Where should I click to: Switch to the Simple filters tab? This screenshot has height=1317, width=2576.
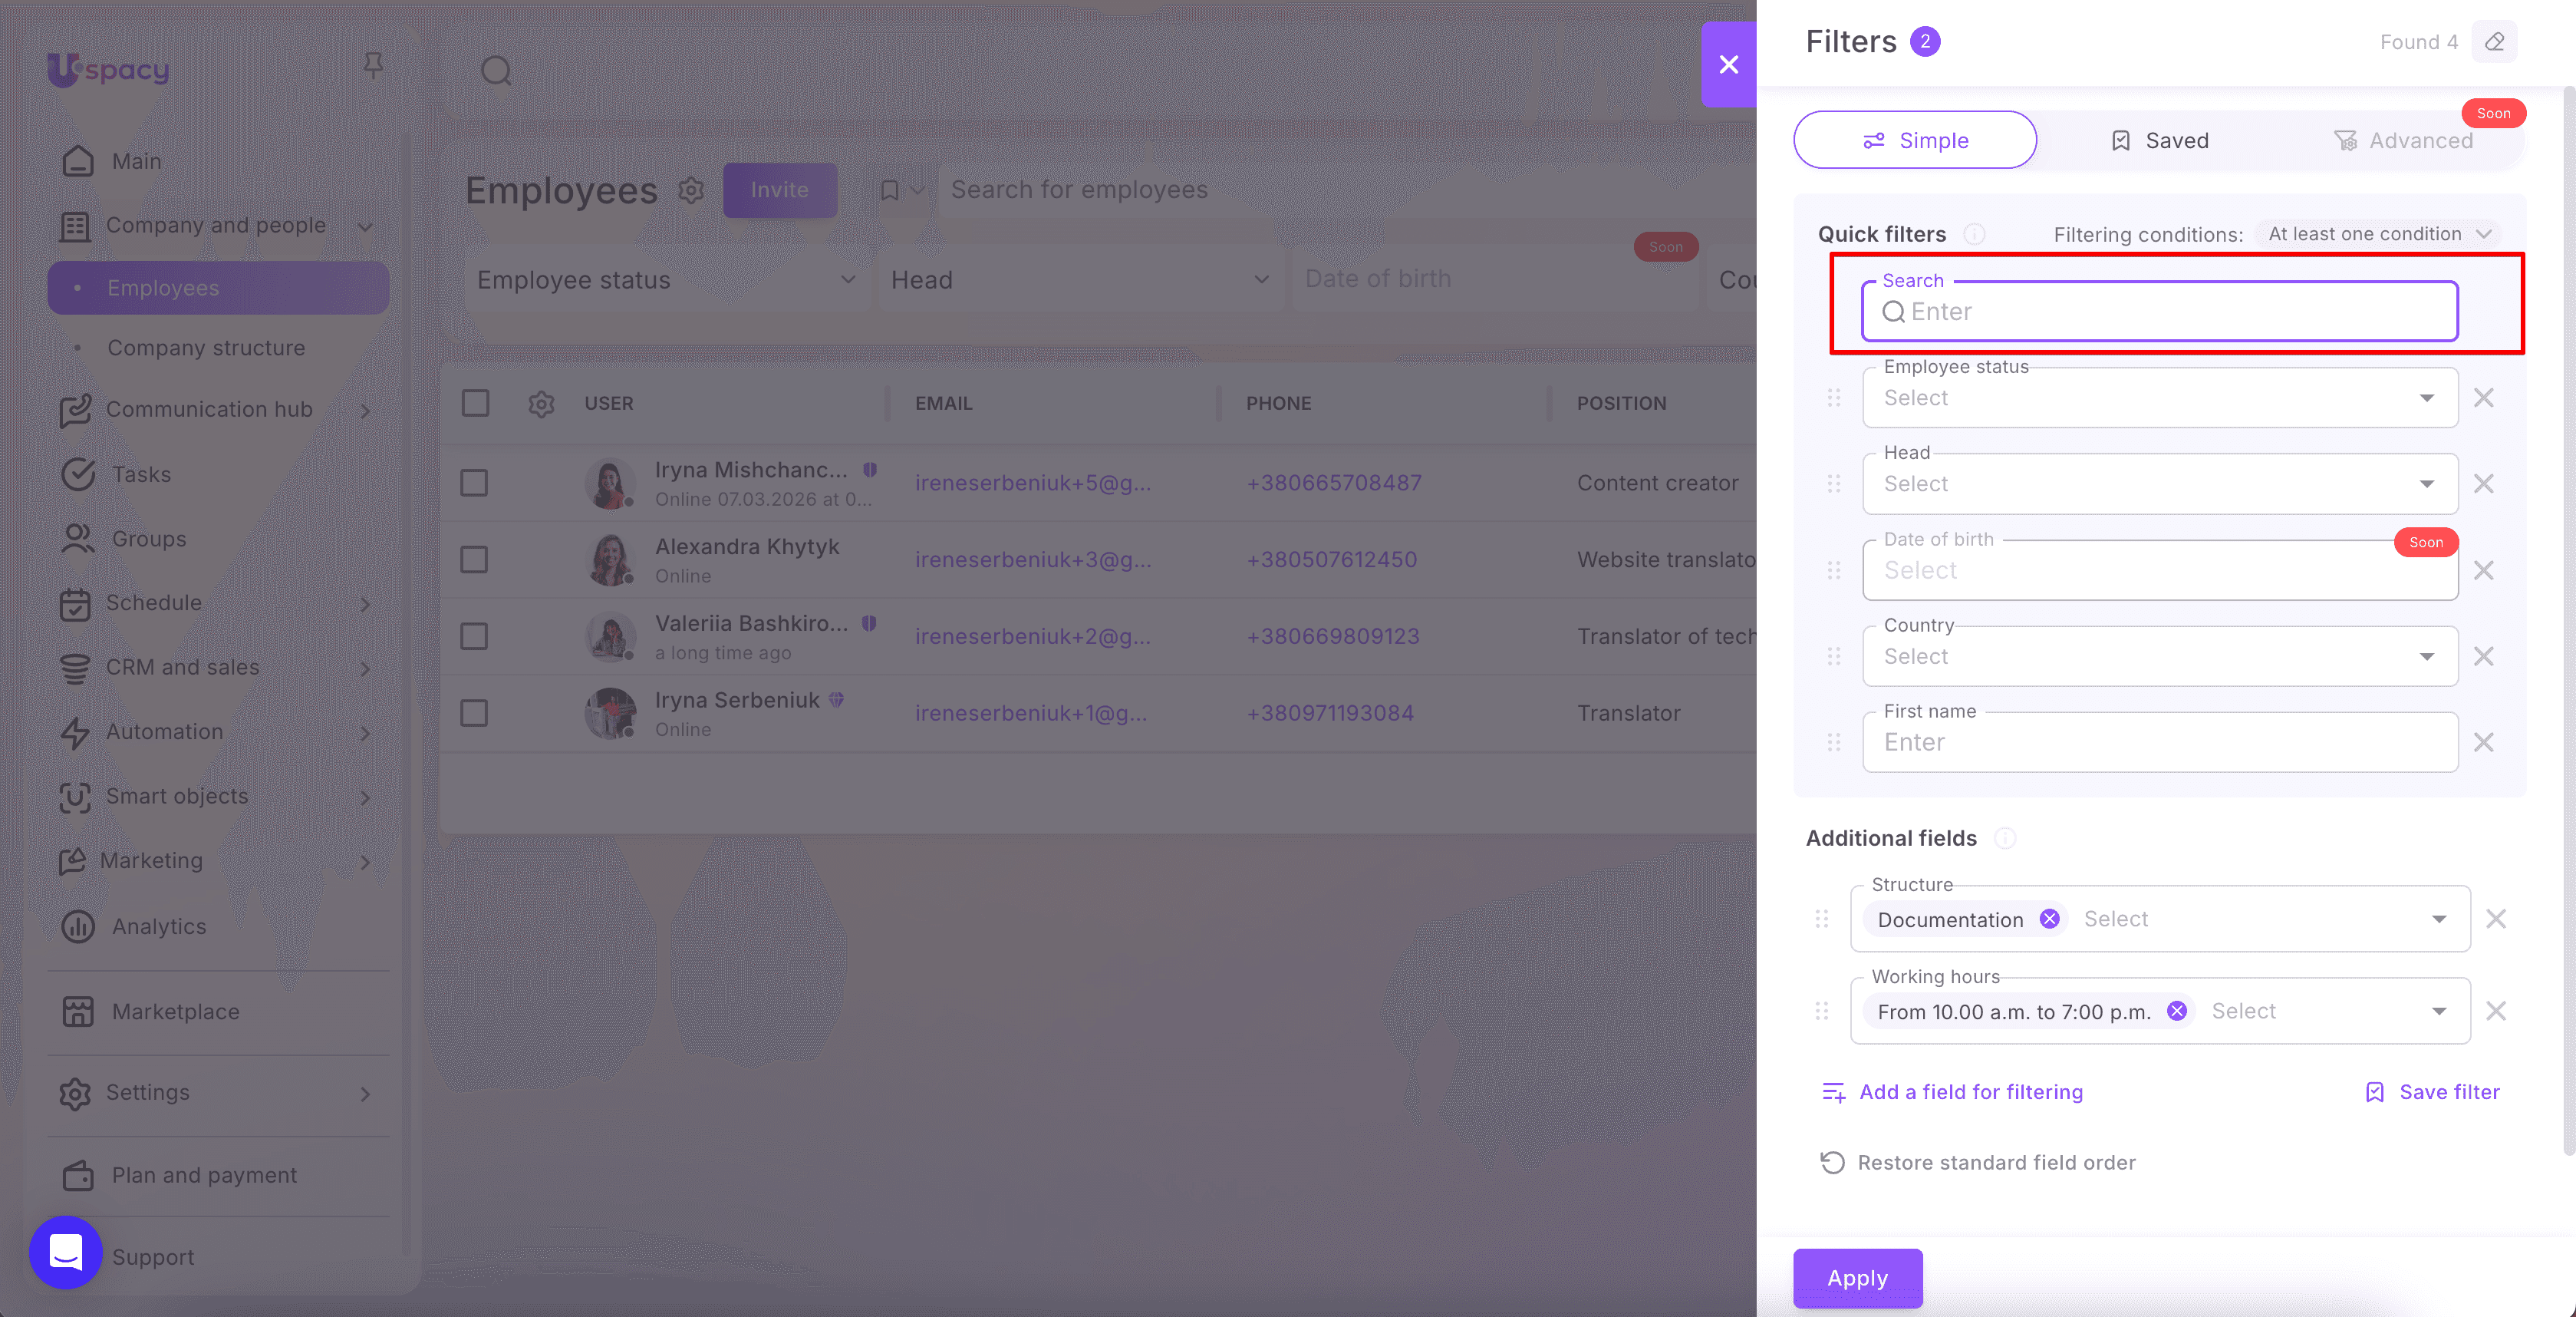[1915, 140]
